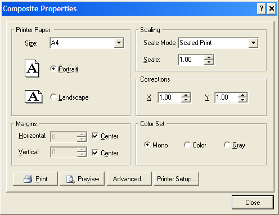Click the Preview button

tap(82, 179)
